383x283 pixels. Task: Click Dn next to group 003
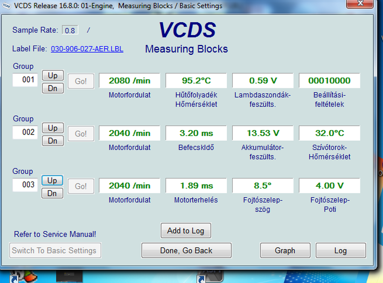click(x=52, y=193)
